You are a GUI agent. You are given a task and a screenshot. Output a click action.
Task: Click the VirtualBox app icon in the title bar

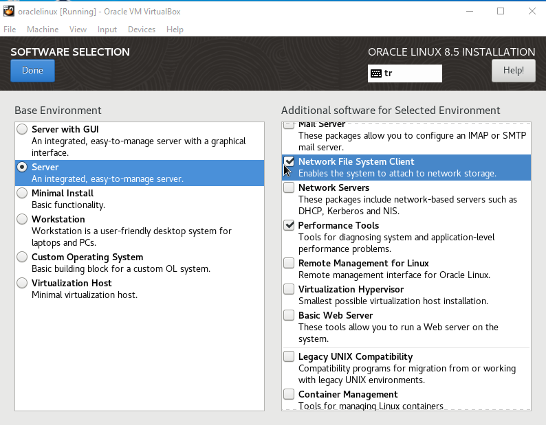pos(9,11)
